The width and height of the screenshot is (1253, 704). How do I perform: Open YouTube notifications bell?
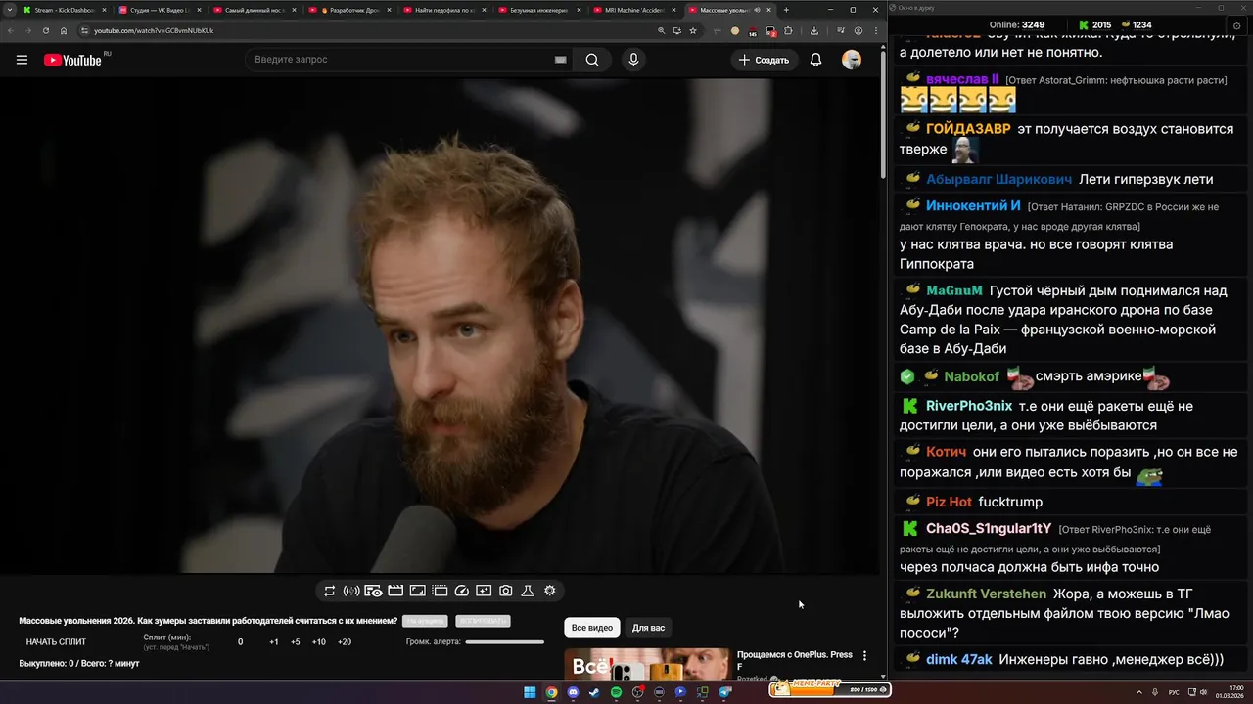pyautogui.click(x=815, y=60)
